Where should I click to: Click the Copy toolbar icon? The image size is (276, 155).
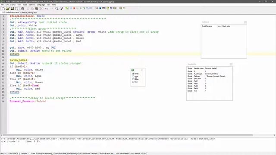32,9
